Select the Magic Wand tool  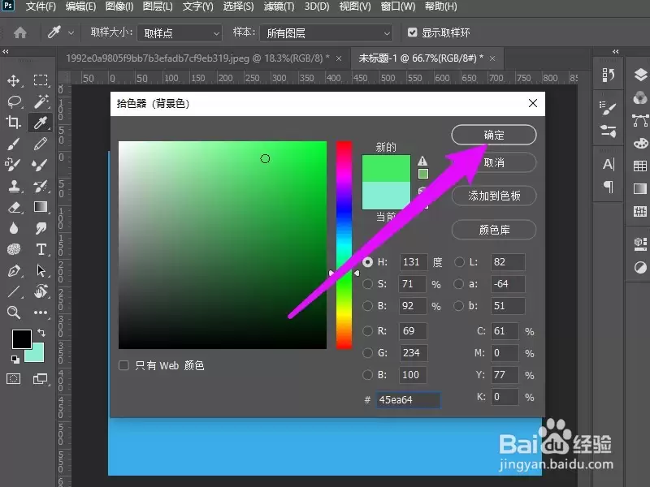pyautogui.click(x=41, y=101)
